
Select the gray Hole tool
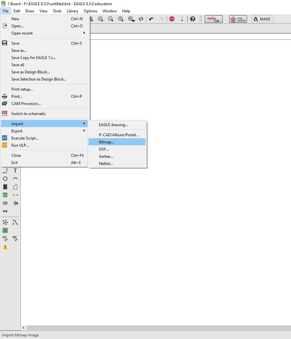(x=5, y=203)
